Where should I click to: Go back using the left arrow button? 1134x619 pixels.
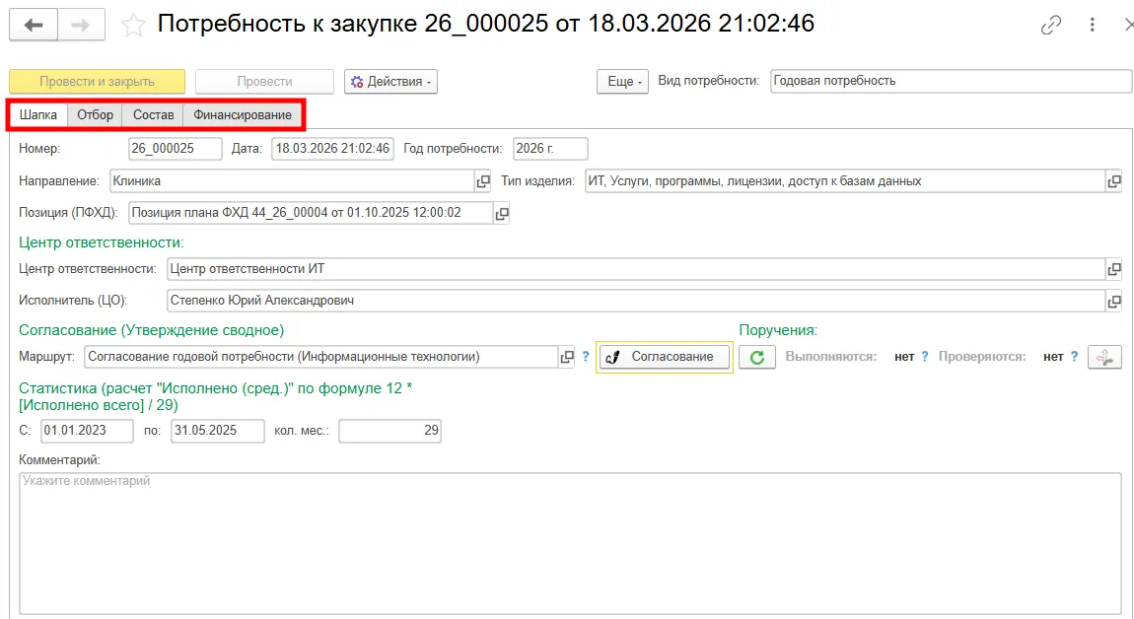pyautogui.click(x=34, y=26)
